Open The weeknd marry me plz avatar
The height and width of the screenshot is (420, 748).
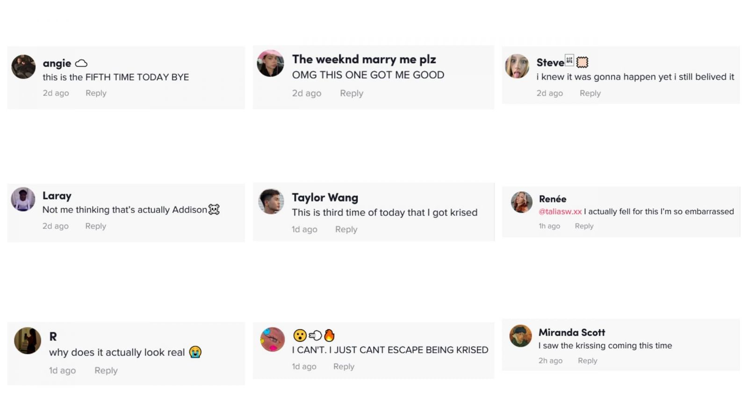coord(270,63)
